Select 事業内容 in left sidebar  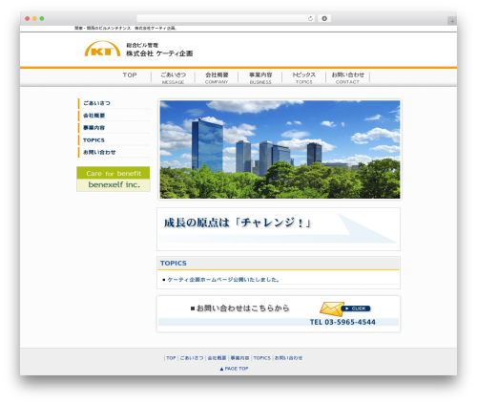point(114,128)
